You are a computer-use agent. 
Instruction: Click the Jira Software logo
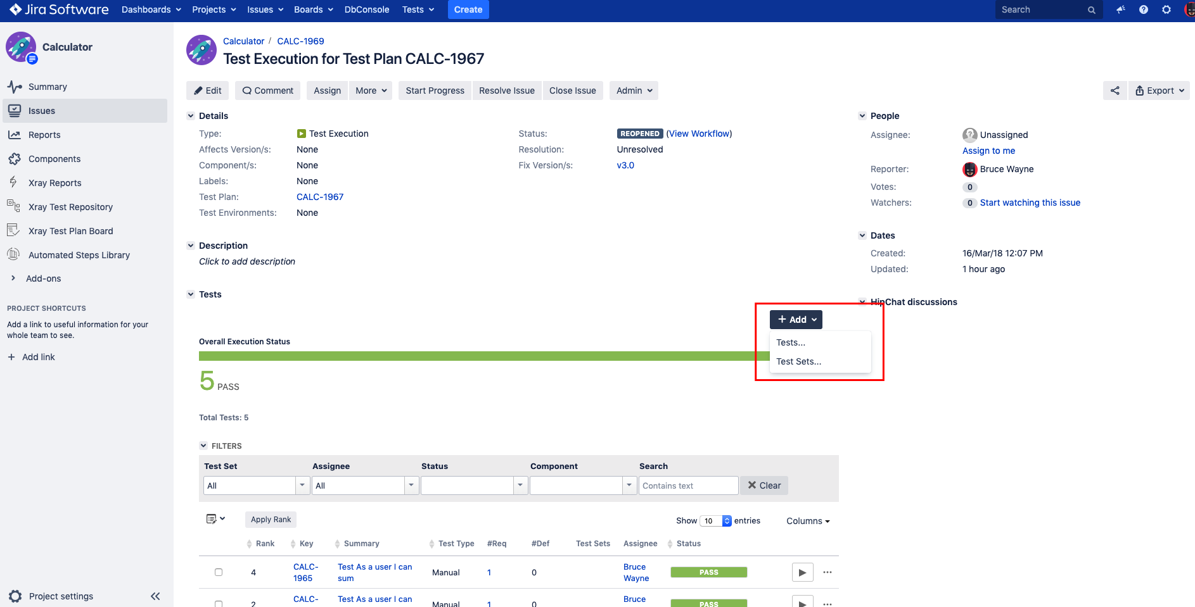59,9
